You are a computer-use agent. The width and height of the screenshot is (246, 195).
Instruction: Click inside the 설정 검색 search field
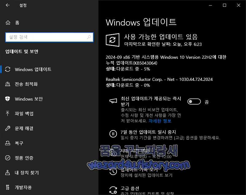pos(49,37)
